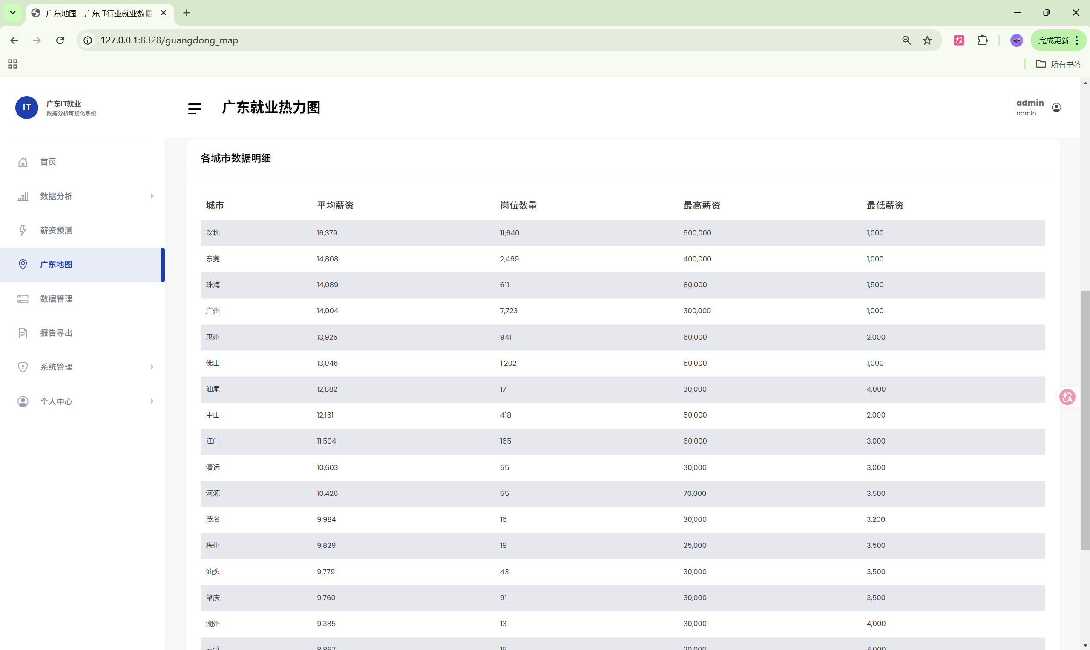Click the 平均薪资 column header
The image size is (1090, 650).
coord(335,206)
